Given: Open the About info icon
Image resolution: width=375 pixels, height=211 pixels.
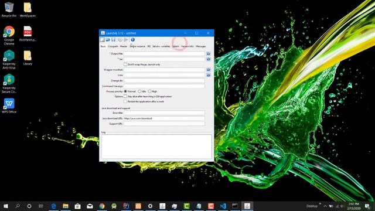Looking at the screenshot, I should point(133,40).
